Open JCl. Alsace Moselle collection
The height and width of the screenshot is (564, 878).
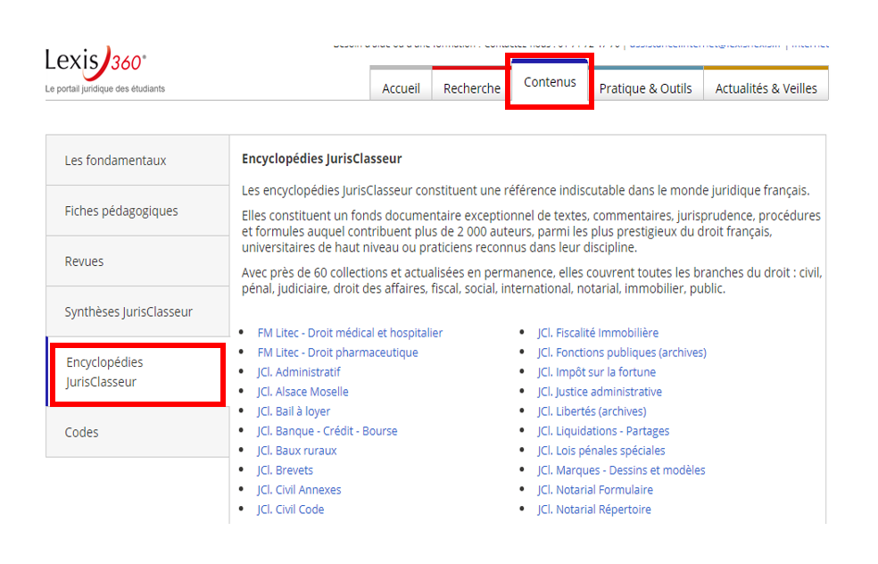pyautogui.click(x=303, y=392)
